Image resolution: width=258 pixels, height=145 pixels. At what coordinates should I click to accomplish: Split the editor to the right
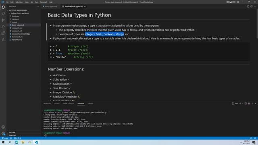click(252, 6)
